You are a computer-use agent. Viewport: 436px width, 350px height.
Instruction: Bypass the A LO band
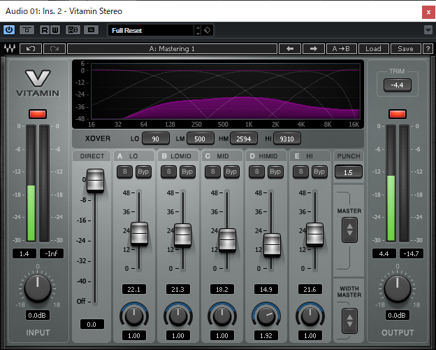coord(143,171)
